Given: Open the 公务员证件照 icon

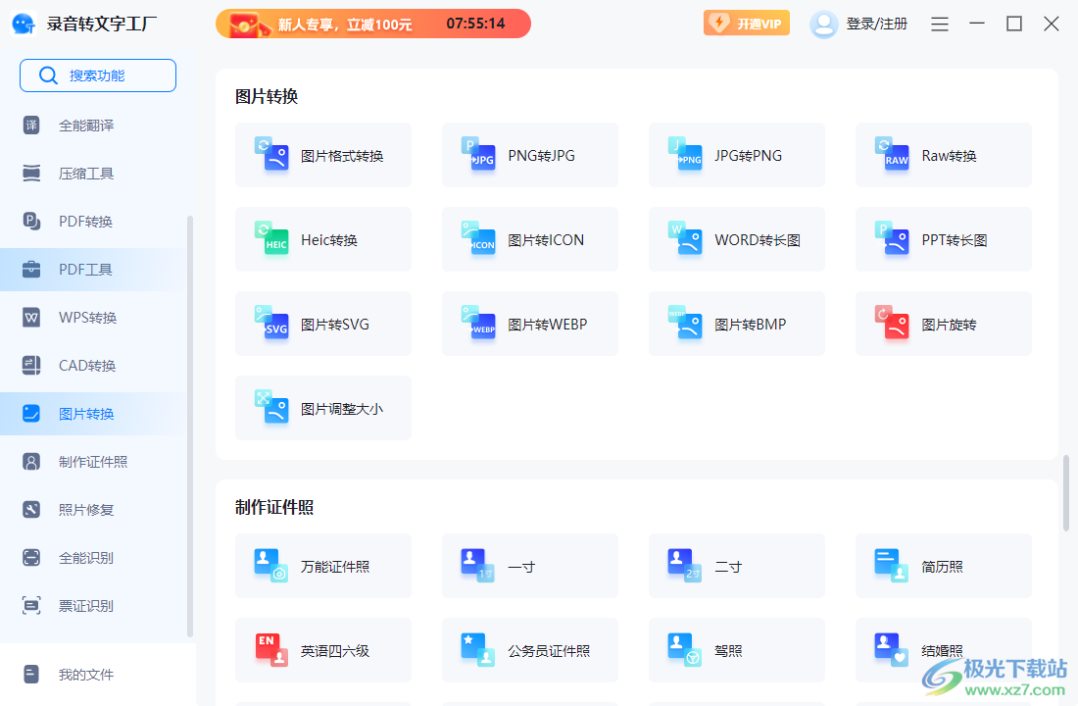Looking at the screenshot, I should tap(478, 650).
